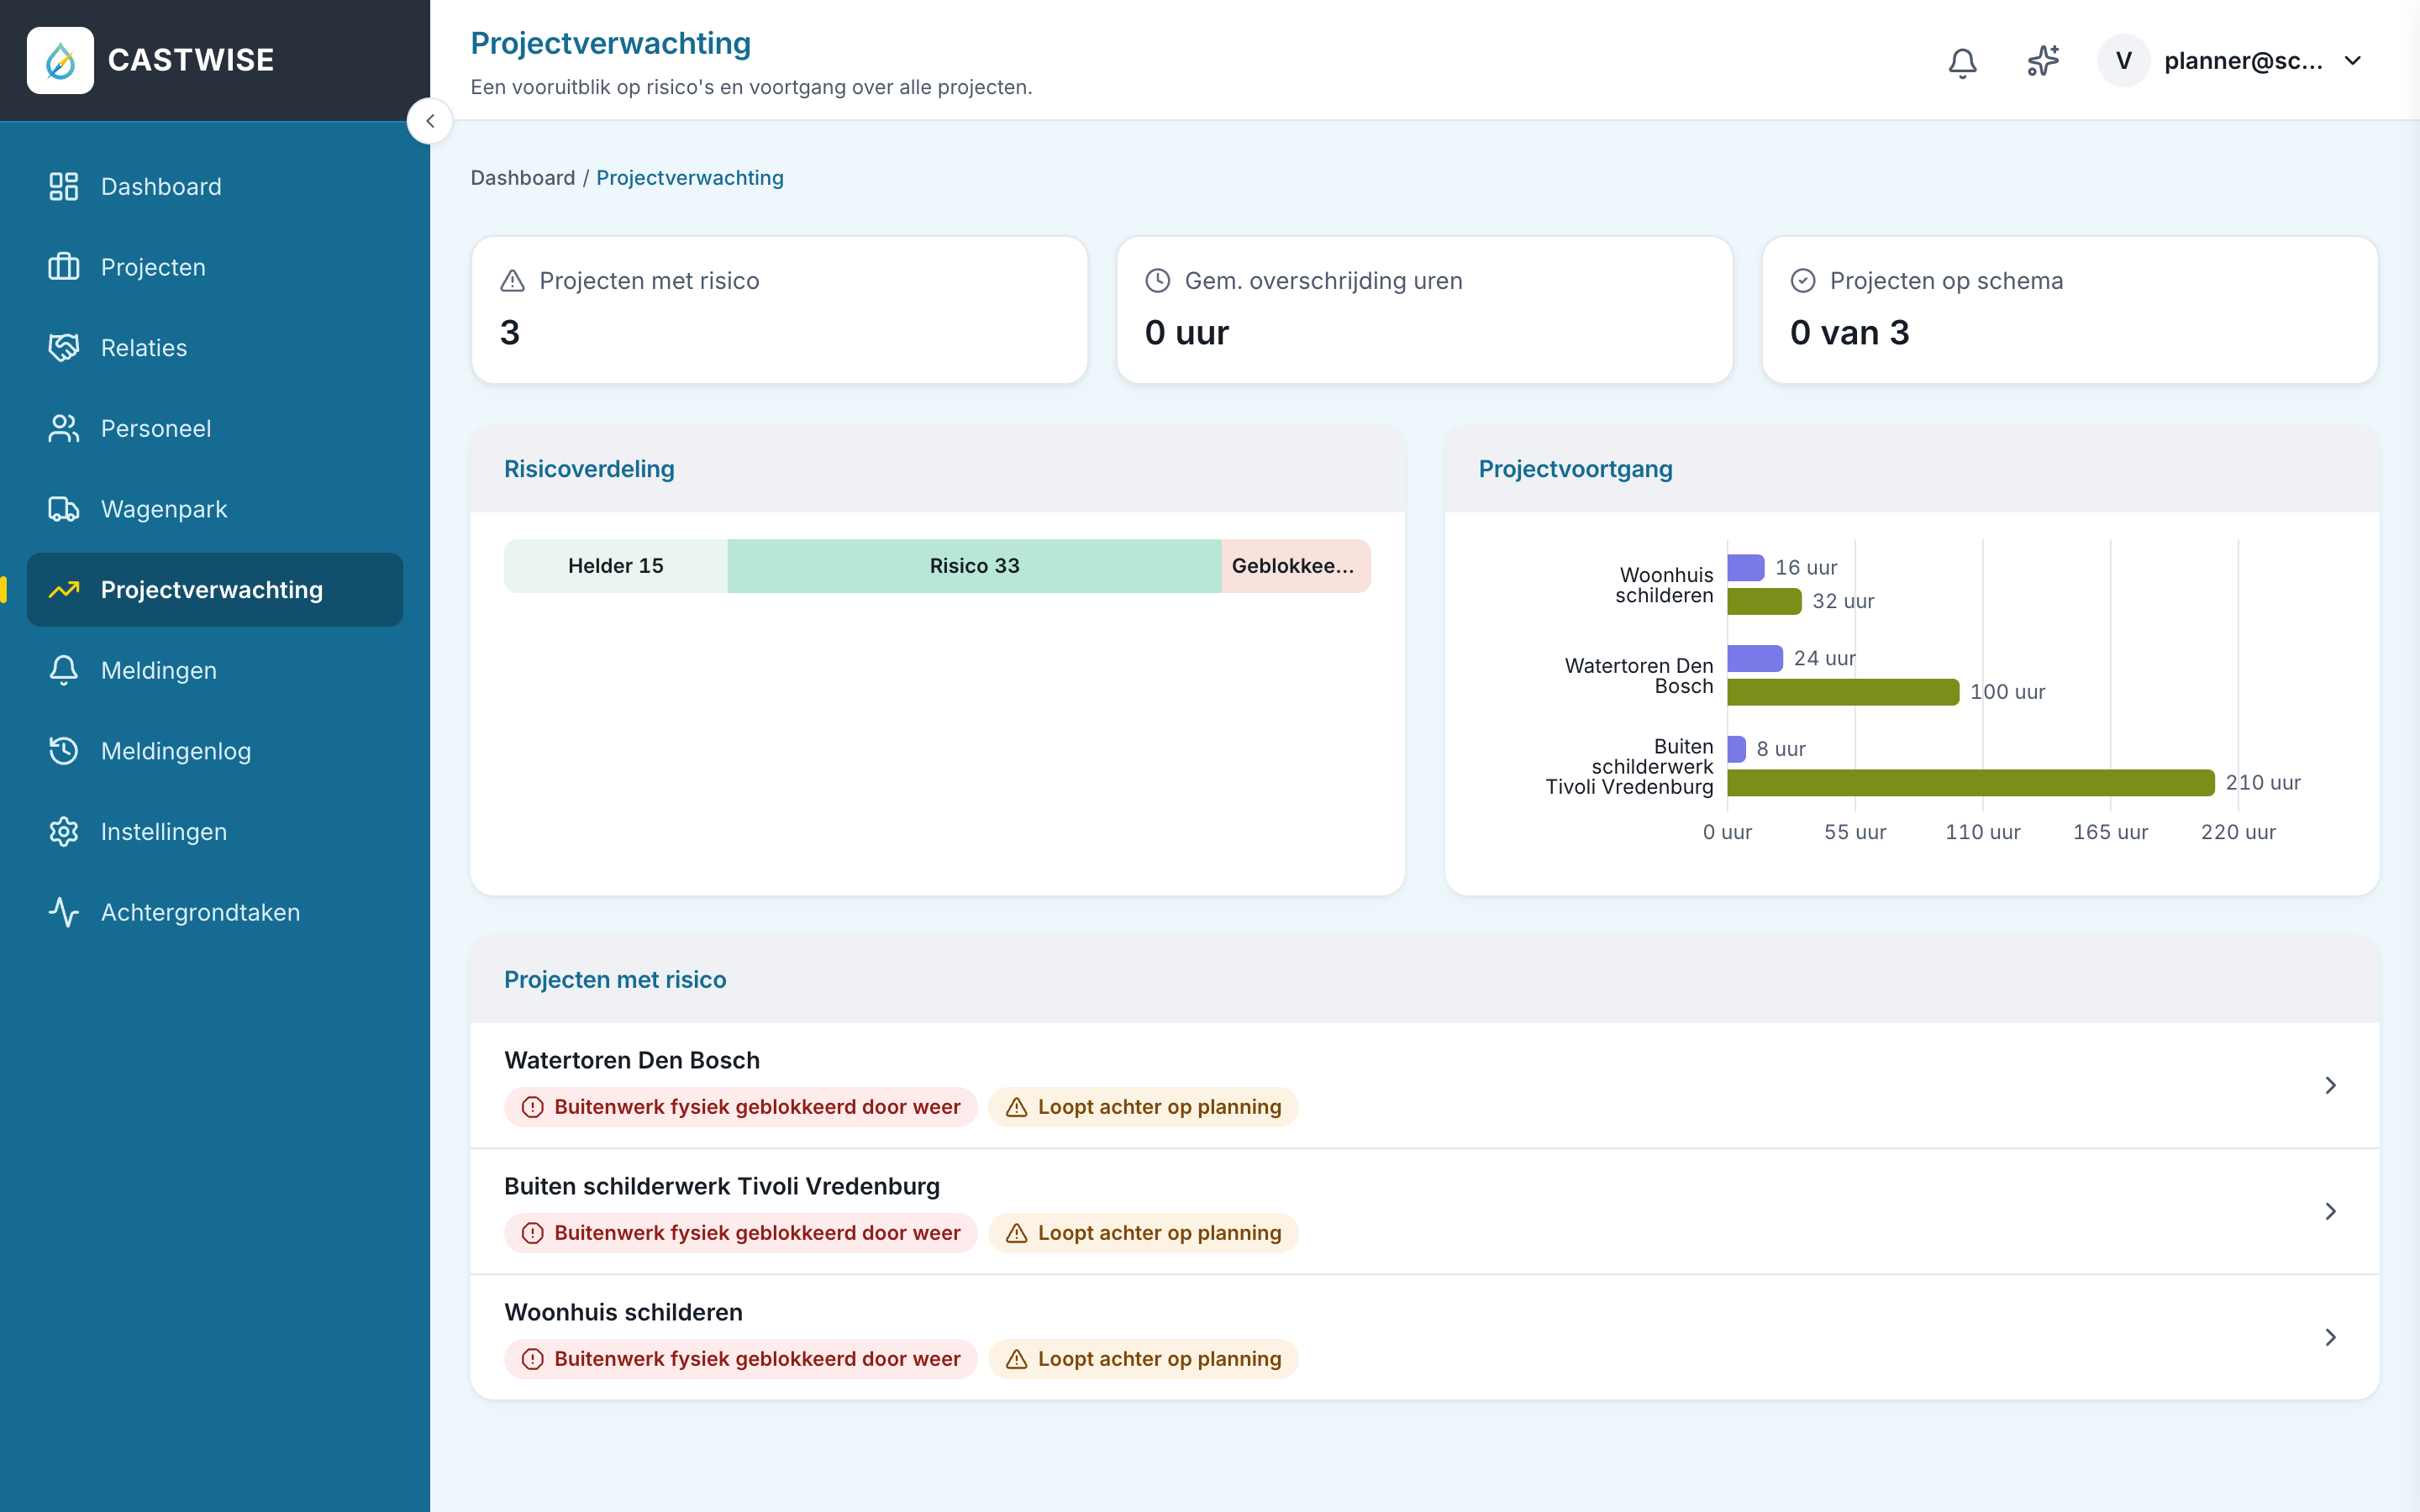Viewport: 2420px width, 1512px height.
Task: Click the Personeel people icon
Action: (64, 428)
